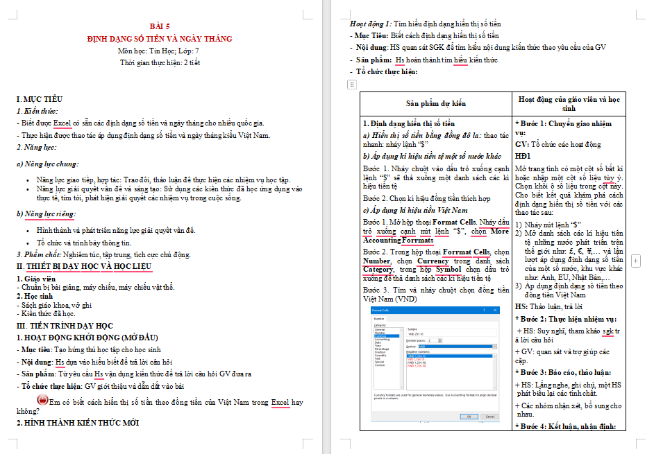Click "Bước 2. Chọn kí hiệu đồng tiền thích hợp"

click(427, 199)
